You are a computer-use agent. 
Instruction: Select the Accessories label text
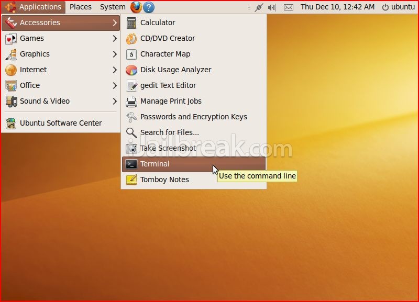click(40, 23)
